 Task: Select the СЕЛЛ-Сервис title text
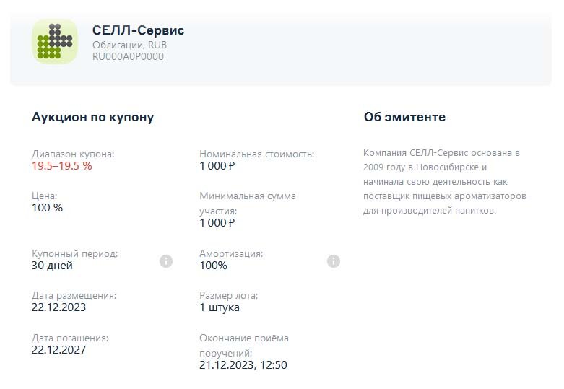(x=138, y=30)
